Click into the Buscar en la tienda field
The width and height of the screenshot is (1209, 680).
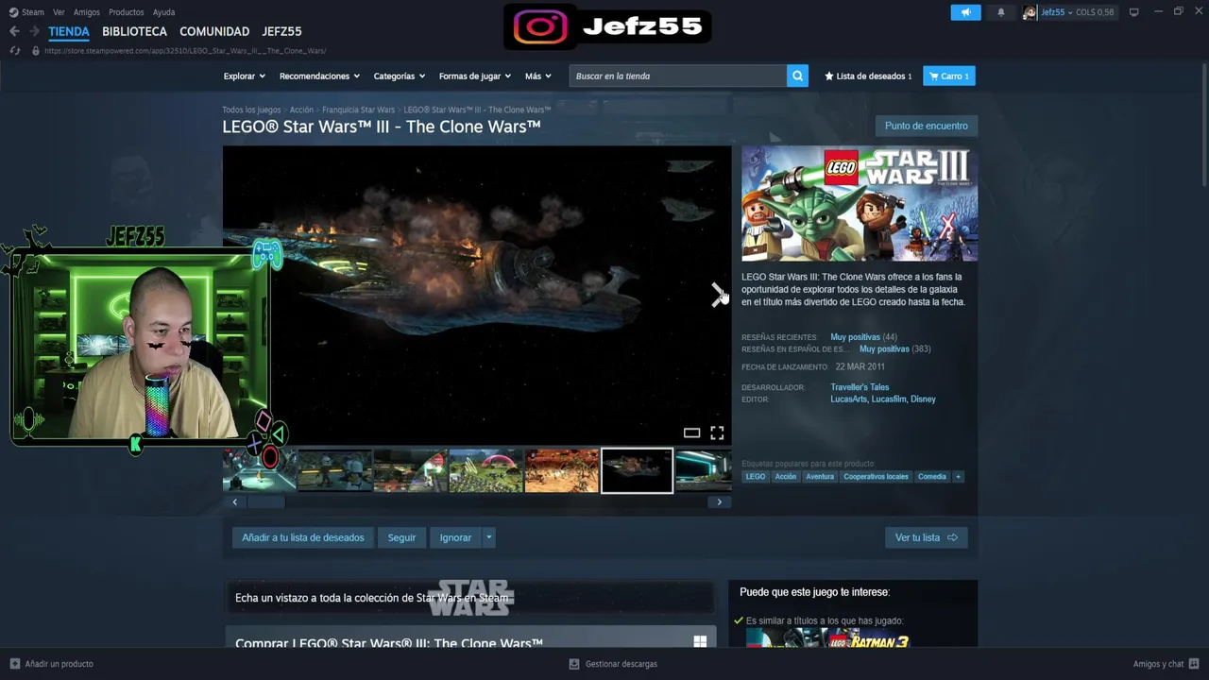[x=678, y=76]
